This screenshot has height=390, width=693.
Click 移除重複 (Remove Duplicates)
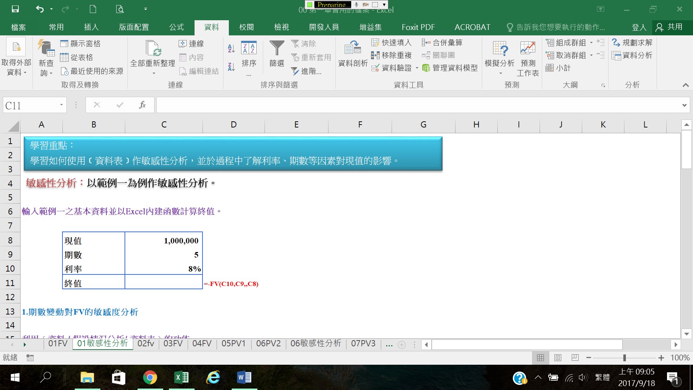[391, 55]
